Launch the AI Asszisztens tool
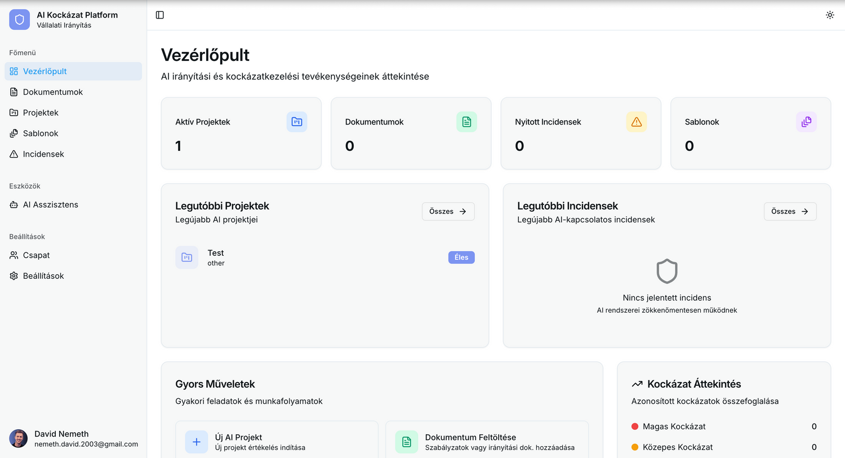The width and height of the screenshot is (845, 458). tap(50, 205)
